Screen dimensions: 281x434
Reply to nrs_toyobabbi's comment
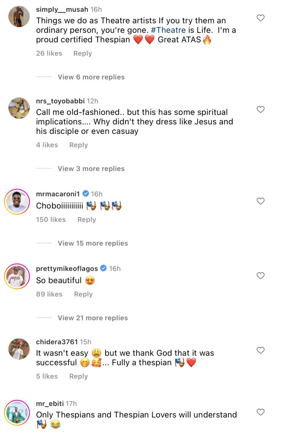[79, 145]
